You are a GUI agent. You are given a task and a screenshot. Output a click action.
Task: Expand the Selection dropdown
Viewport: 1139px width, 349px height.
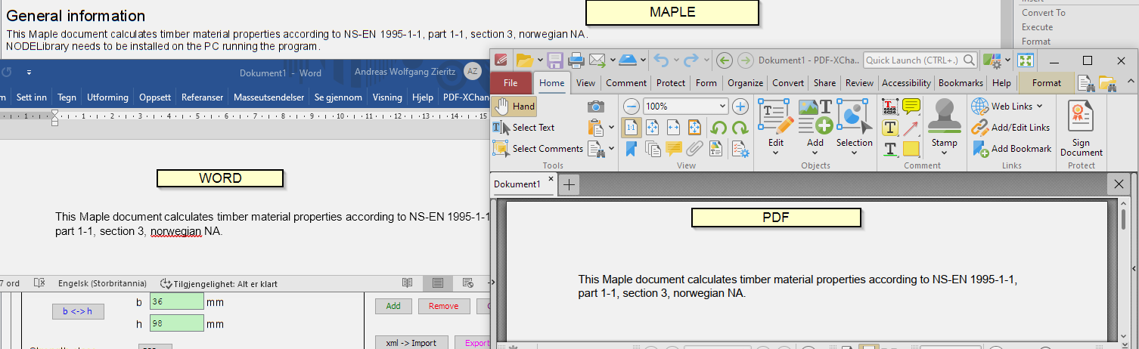(855, 153)
